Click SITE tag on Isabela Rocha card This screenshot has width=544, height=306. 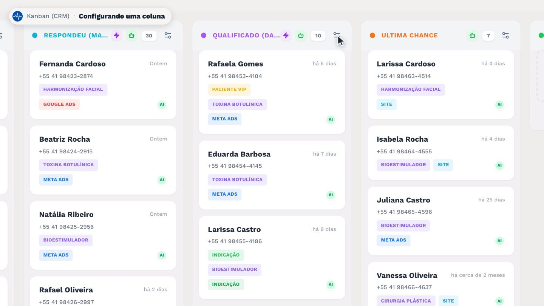tap(443, 165)
